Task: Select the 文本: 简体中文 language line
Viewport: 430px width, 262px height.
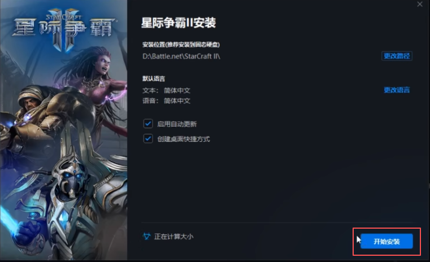Action: 166,90
